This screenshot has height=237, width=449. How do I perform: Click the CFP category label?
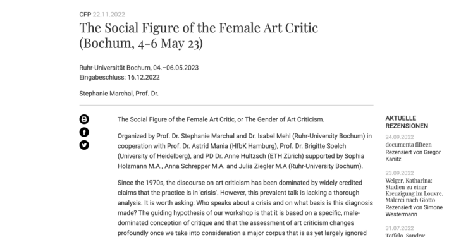[x=85, y=15]
